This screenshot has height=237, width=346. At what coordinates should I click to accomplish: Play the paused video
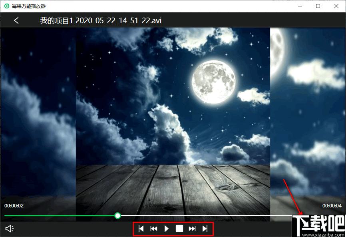click(x=167, y=229)
